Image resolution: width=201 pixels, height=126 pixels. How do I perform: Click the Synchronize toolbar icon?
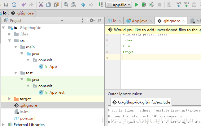pyautogui.click(x=14, y=5)
